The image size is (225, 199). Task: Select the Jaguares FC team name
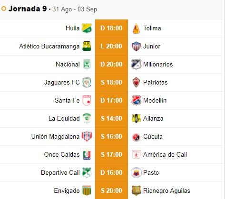tap(62, 82)
